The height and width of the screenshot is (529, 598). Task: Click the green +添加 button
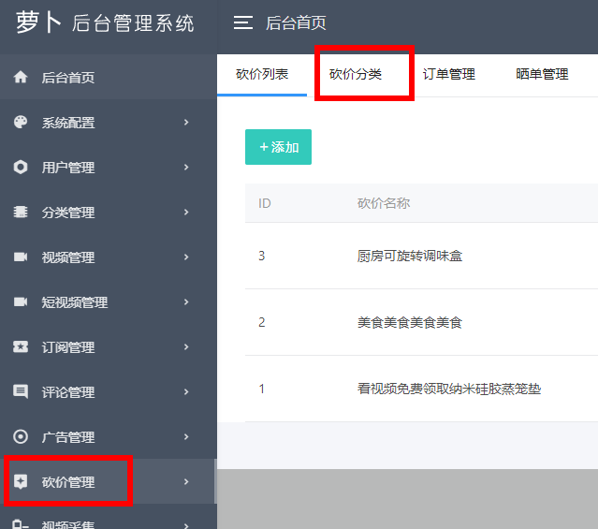coord(278,147)
